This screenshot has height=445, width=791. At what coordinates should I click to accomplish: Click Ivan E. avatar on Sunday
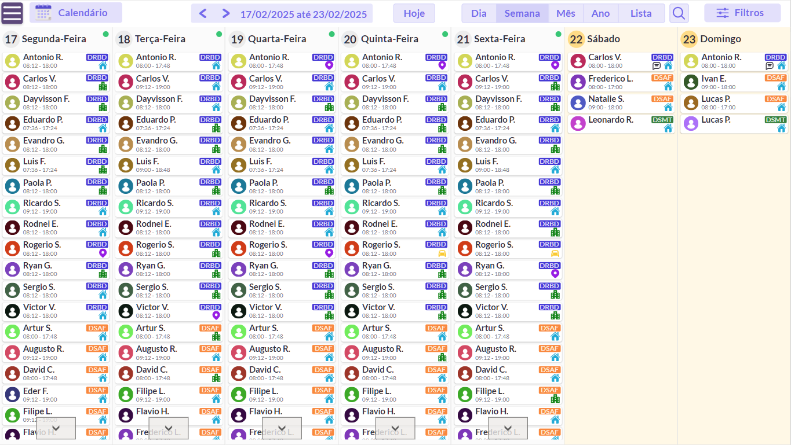(691, 82)
